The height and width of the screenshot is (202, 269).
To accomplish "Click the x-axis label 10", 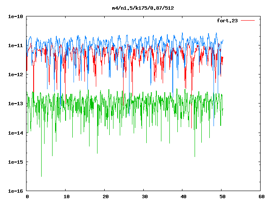I will click(66, 197).
